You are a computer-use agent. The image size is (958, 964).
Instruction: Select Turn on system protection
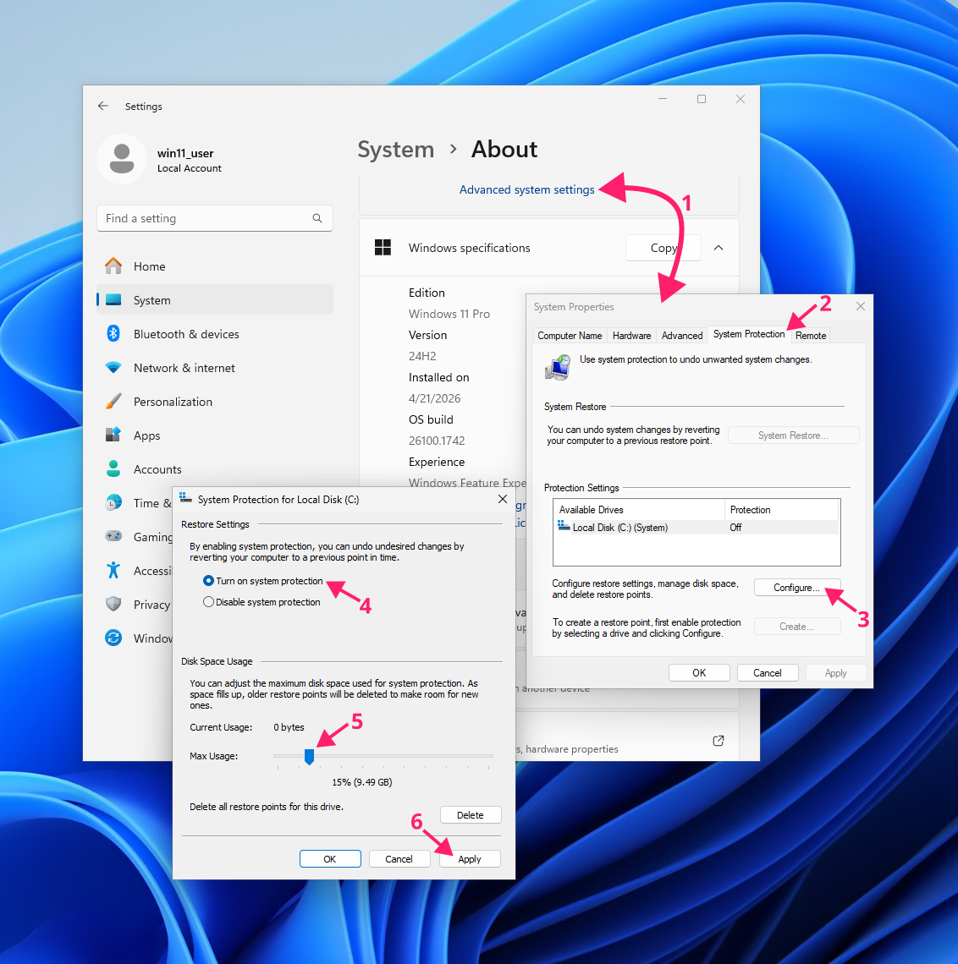(x=262, y=581)
